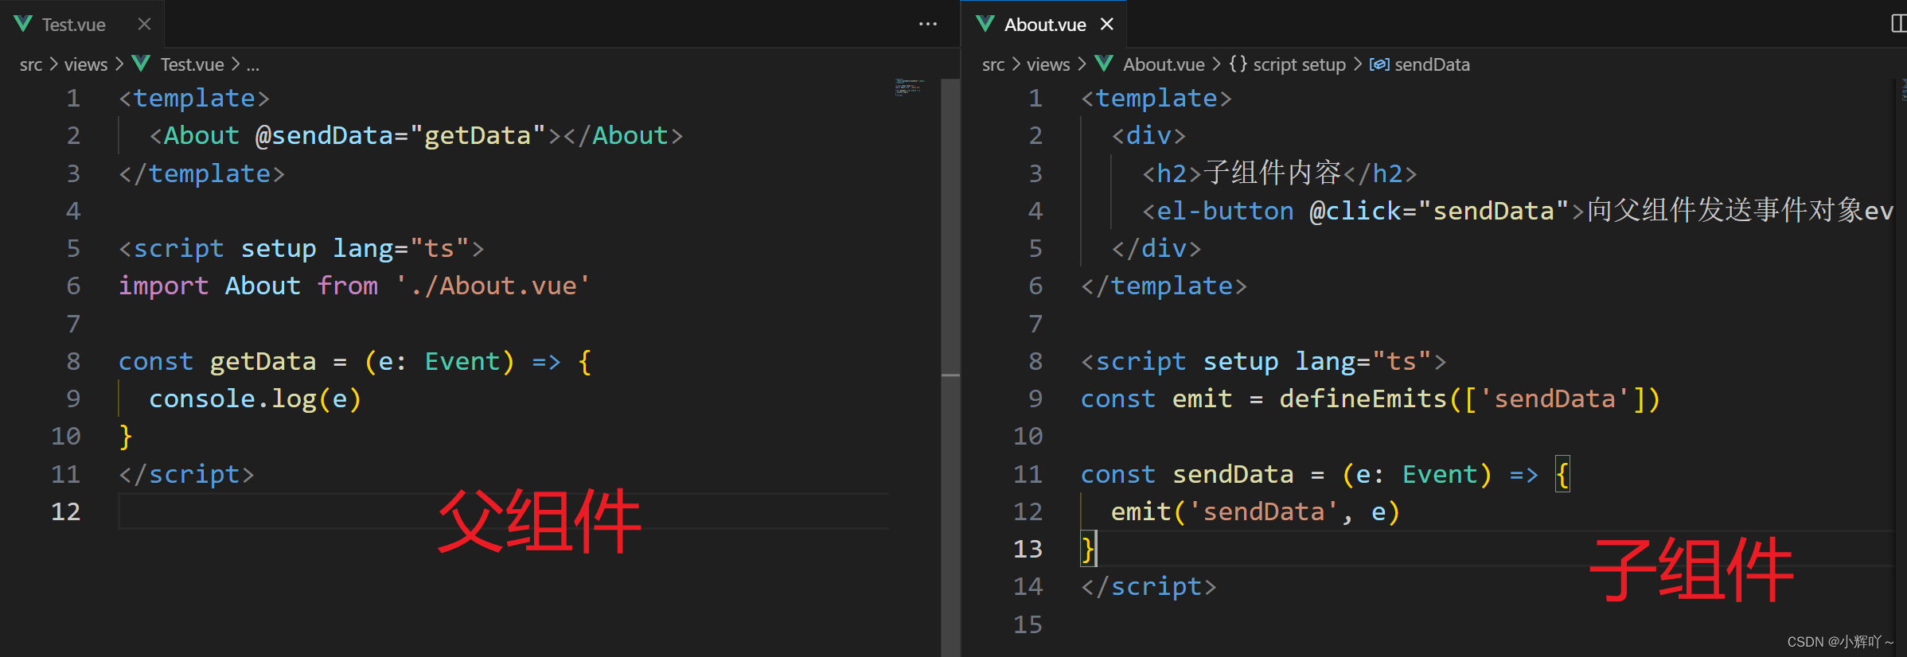
Task: Open the '...' breadcrumb in left editor
Action: (253, 64)
